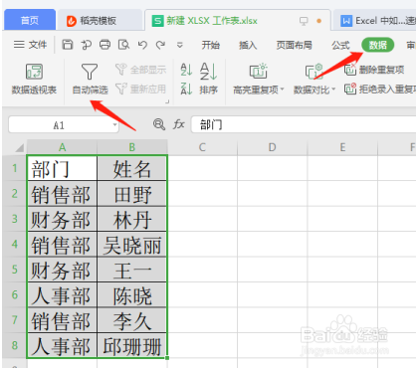Click cell A1 containing 部门
Screen dimensions: 417x368
click(62, 168)
